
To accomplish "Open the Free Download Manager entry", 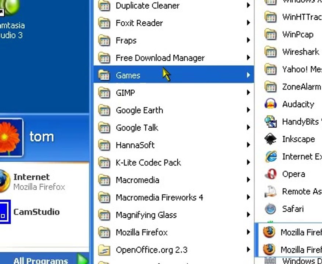I will click(174, 58).
